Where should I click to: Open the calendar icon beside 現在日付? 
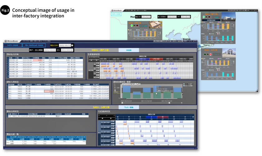click(72, 45)
